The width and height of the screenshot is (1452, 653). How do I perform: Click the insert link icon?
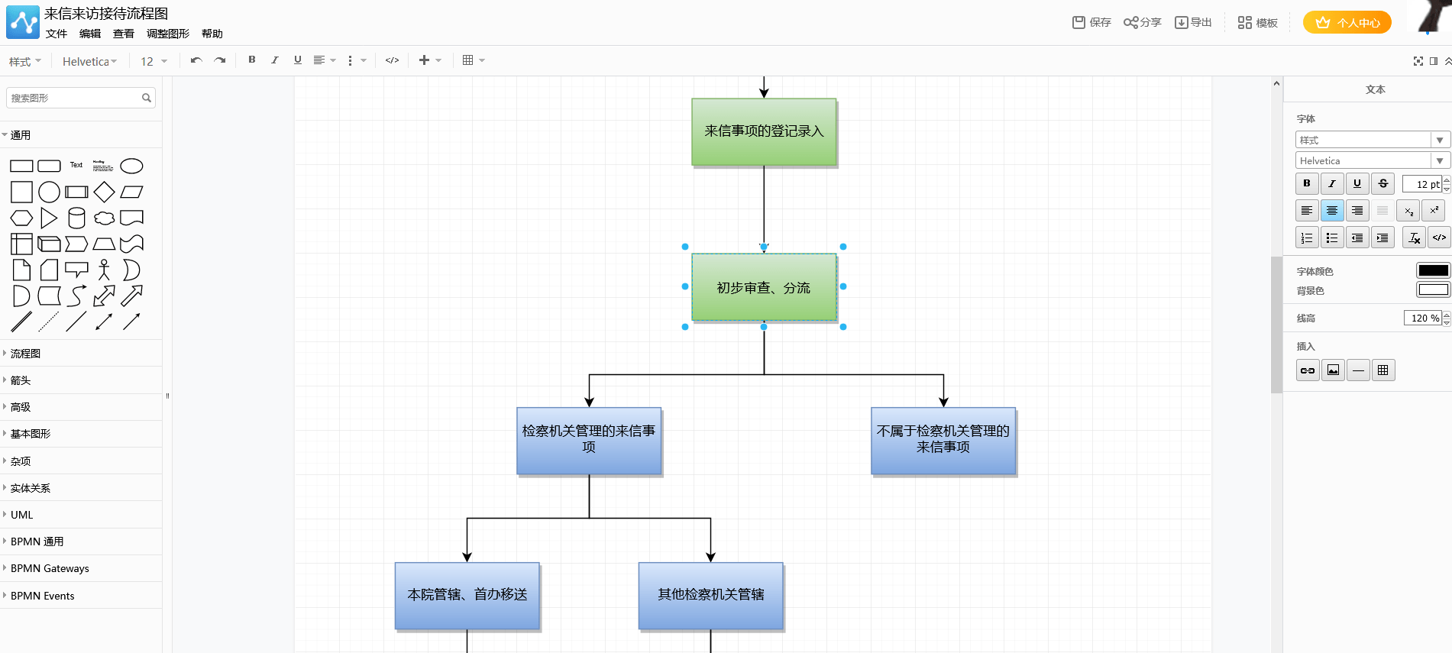[1308, 370]
